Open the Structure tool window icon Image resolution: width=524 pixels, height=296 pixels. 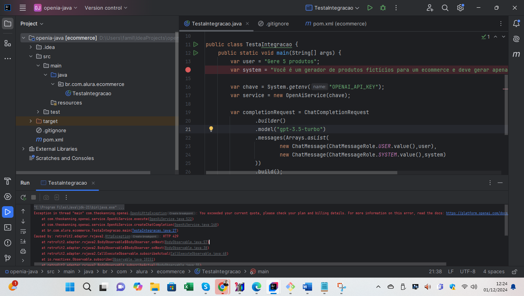[x=8, y=43]
